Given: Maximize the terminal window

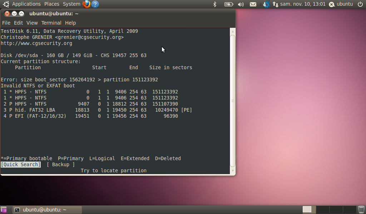Looking at the screenshot, I should (21, 14).
